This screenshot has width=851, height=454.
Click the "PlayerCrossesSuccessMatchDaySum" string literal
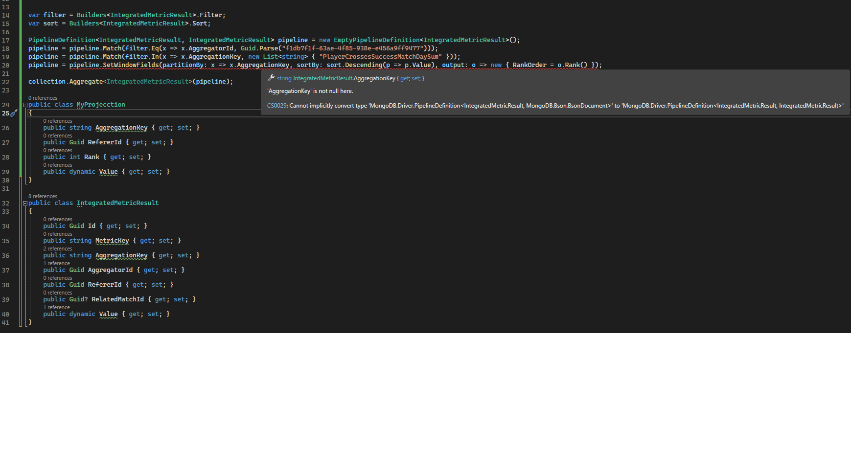pyautogui.click(x=380, y=57)
